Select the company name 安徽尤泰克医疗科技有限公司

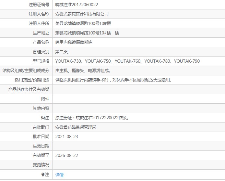coord(82,14)
